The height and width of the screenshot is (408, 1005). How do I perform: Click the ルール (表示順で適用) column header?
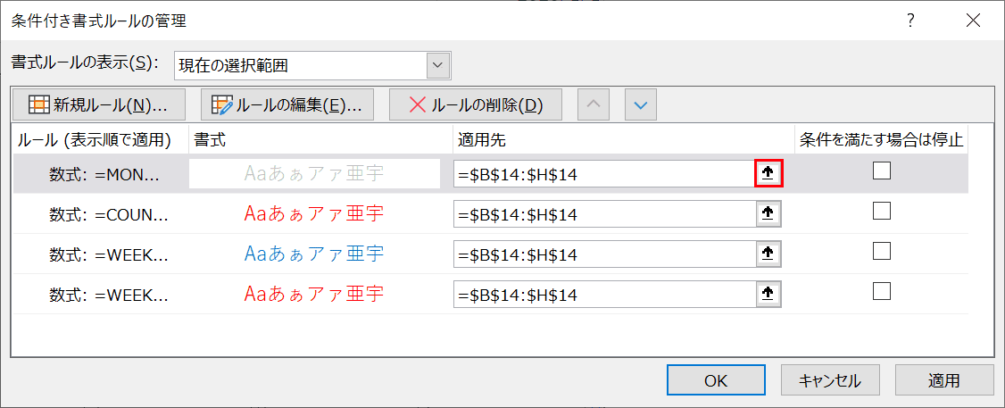pos(101,139)
